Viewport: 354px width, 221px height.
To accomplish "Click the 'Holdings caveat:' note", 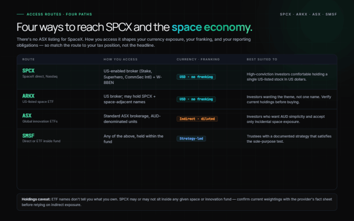I will tap(177, 202).
